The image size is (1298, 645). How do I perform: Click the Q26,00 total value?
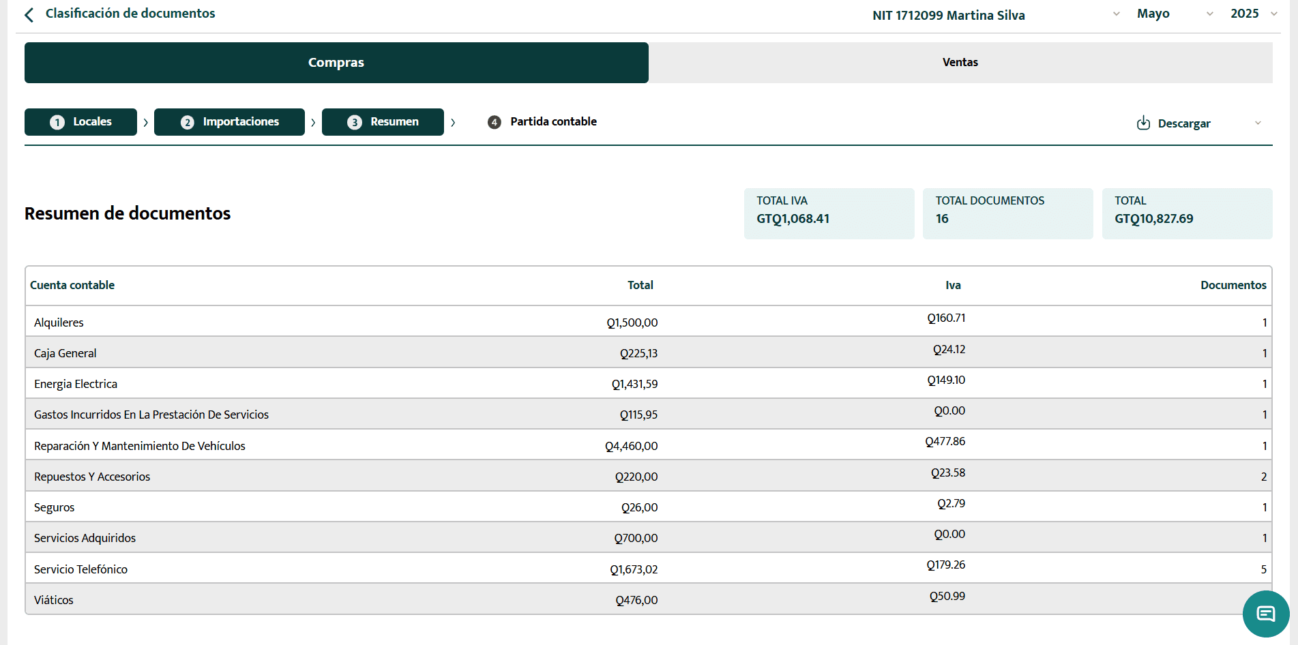pos(640,507)
